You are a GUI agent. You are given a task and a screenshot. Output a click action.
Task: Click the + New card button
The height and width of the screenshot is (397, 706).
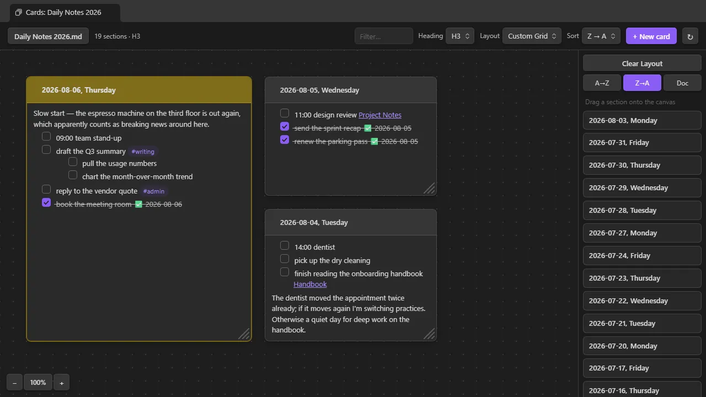point(651,36)
